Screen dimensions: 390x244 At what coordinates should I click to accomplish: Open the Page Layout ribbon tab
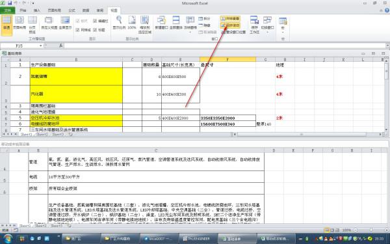(54, 10)
